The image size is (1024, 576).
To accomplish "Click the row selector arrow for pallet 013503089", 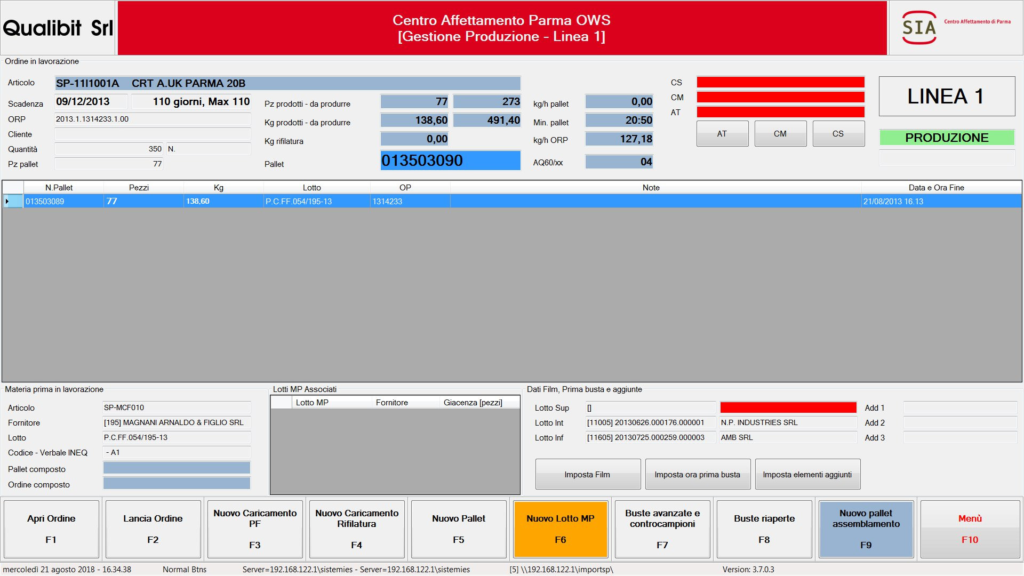I will [x=7, y=202].
